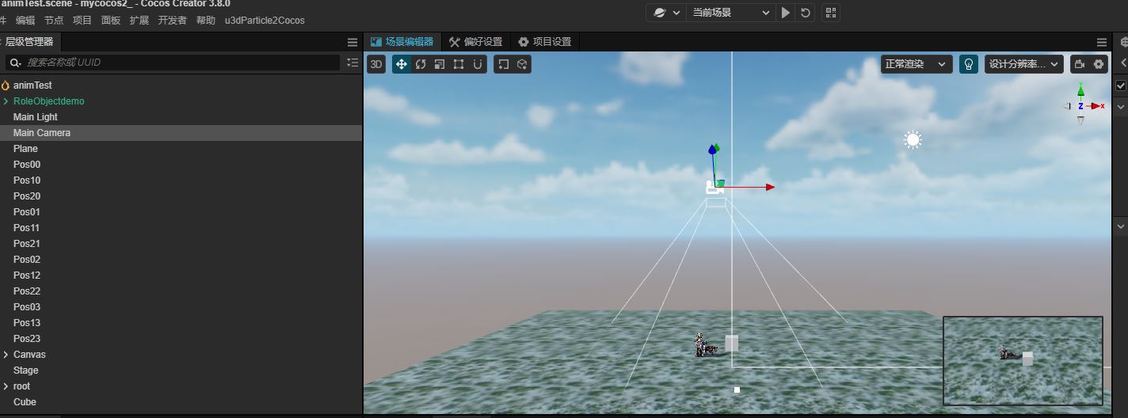Open scene gizmo settings gear
The width and height of the screenshot is (1128, 418).
point(1099,64)
